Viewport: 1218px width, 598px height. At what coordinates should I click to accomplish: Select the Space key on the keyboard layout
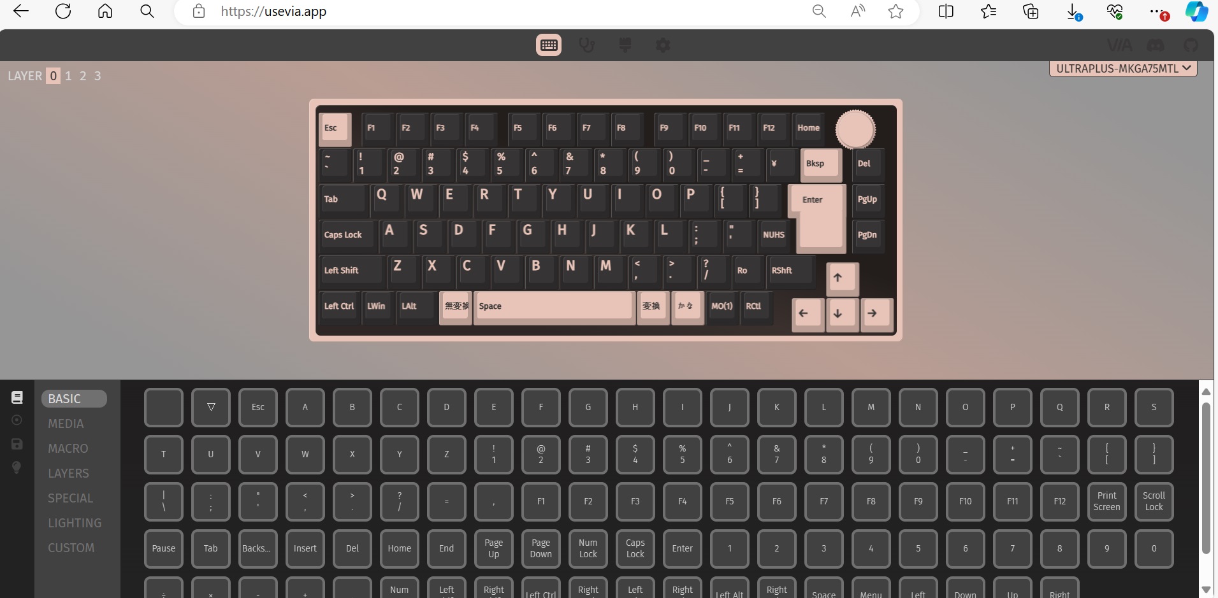coord(553,307)
